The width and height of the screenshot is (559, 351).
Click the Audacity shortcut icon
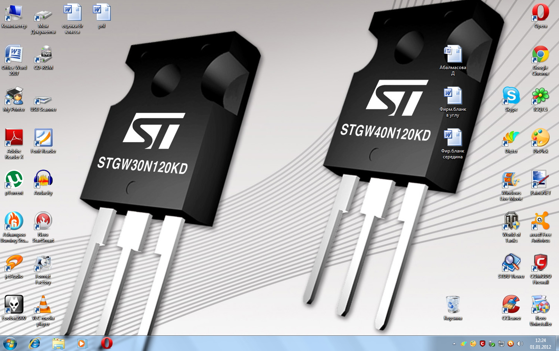pyautogui.click(x=43, y=179)
